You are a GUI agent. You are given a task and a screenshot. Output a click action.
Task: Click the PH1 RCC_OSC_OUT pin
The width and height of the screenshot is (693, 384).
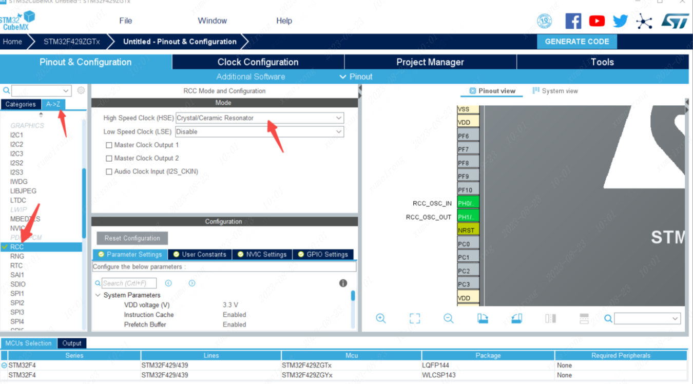tap(468, 217)
